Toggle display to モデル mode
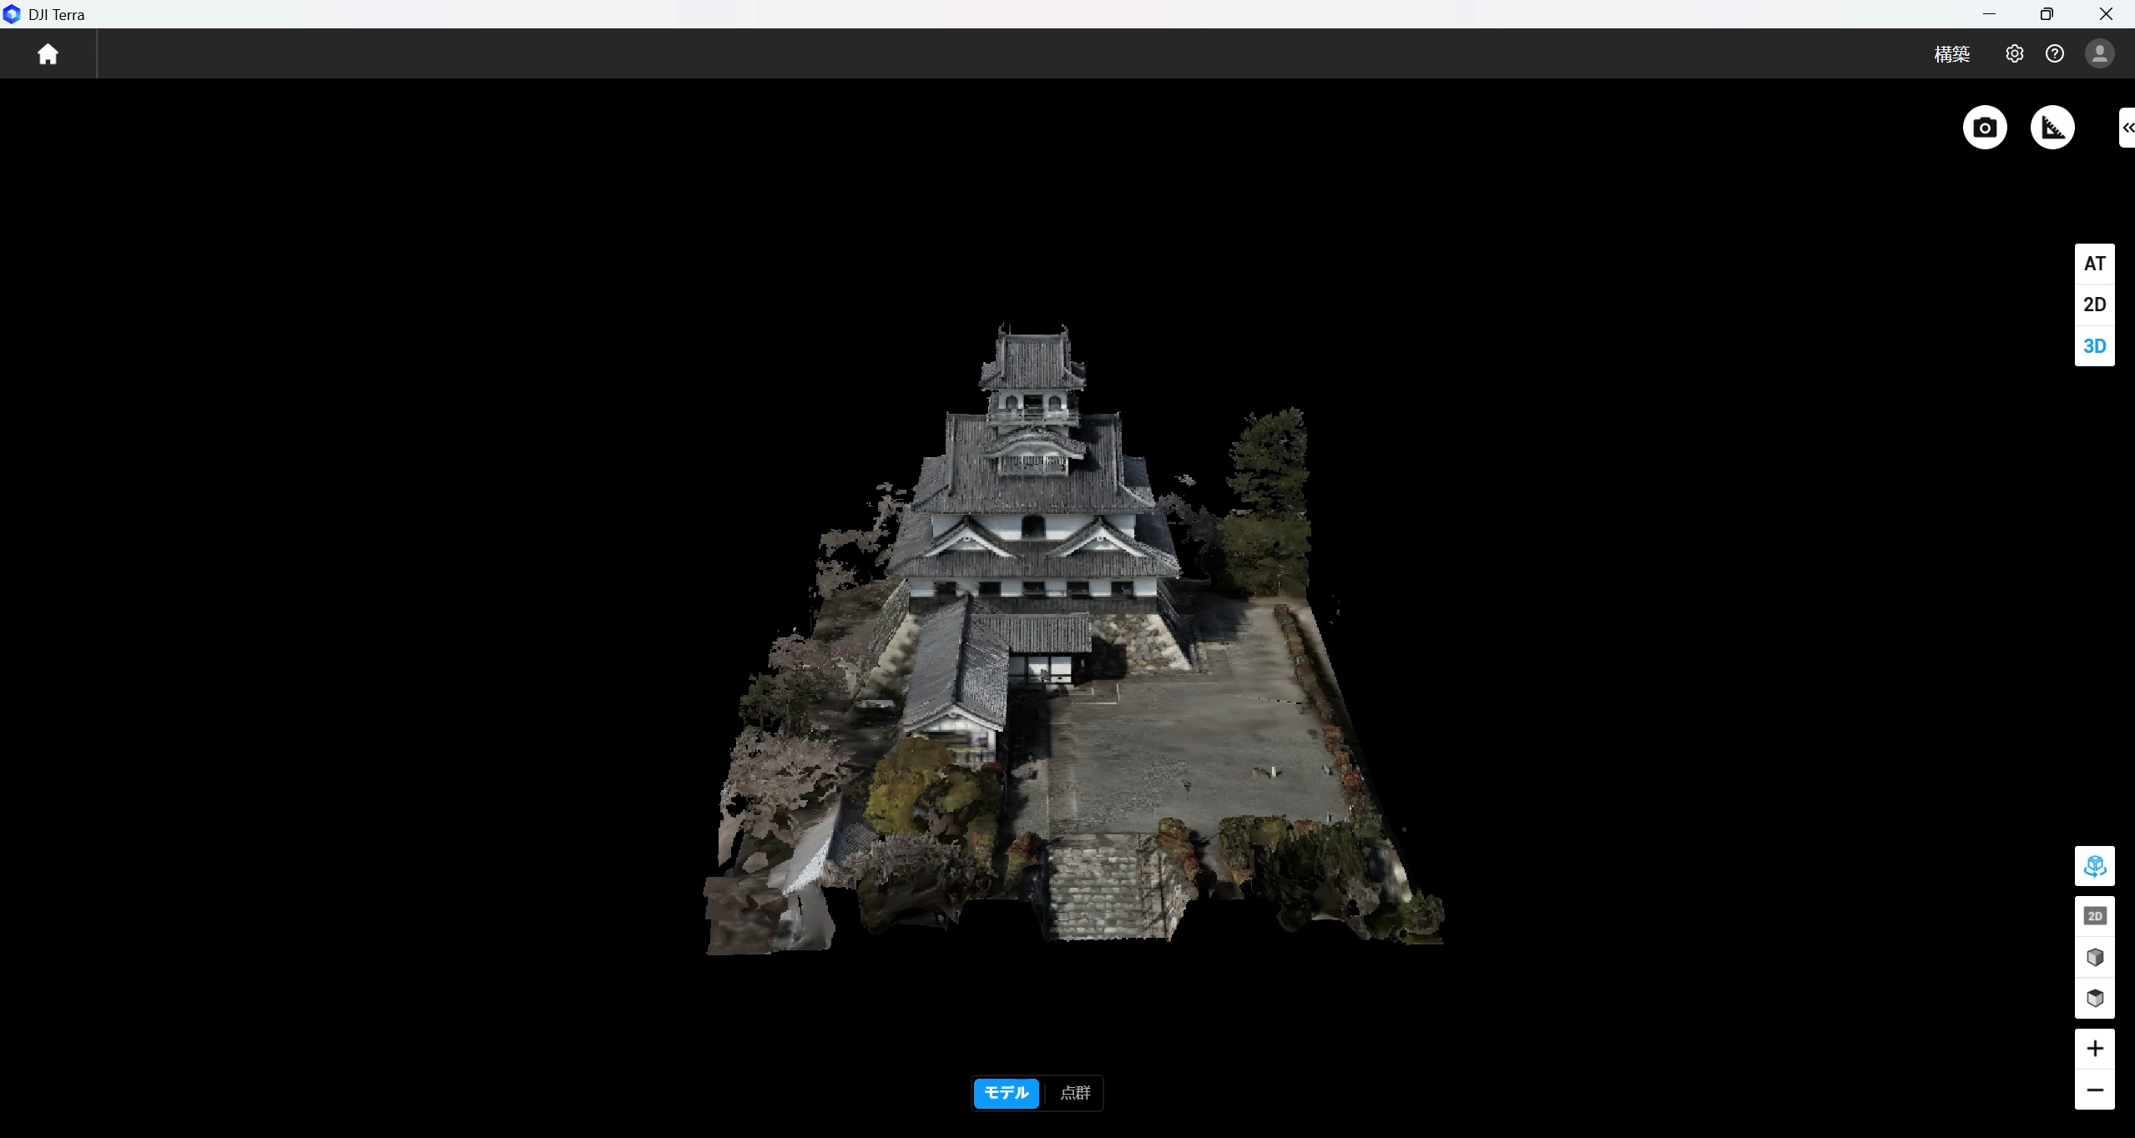The width and height of the screenshot is (2135, 1138). pyautogui.click(x=1006, y=1093)
